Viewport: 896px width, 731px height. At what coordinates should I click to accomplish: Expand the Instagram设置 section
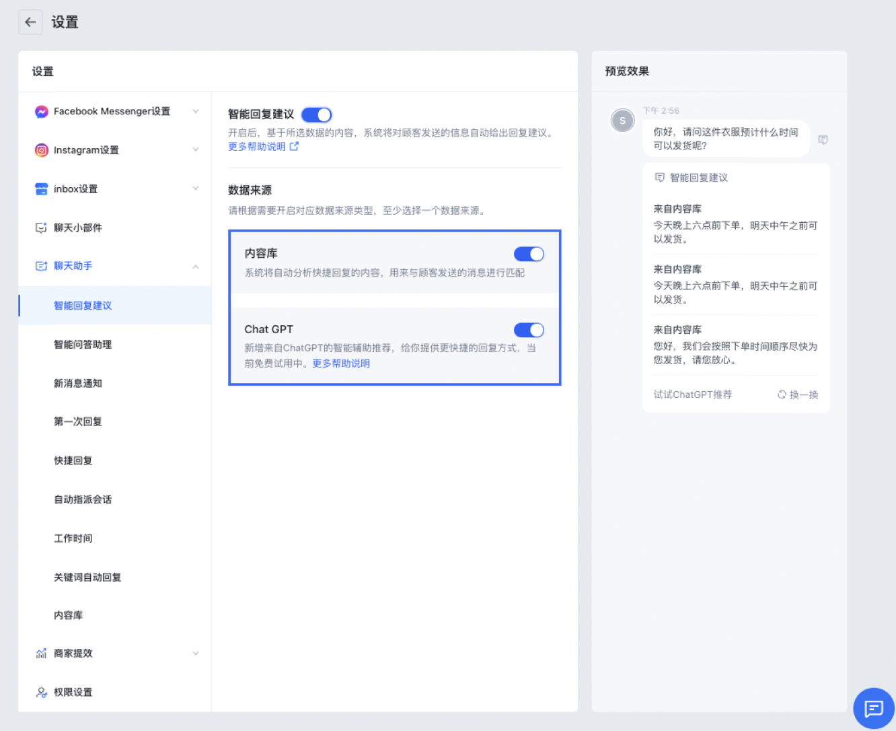195,149
